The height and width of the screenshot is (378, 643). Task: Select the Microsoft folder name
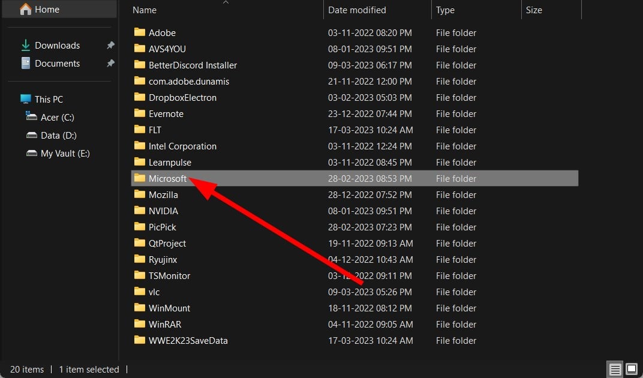[167, 179]
